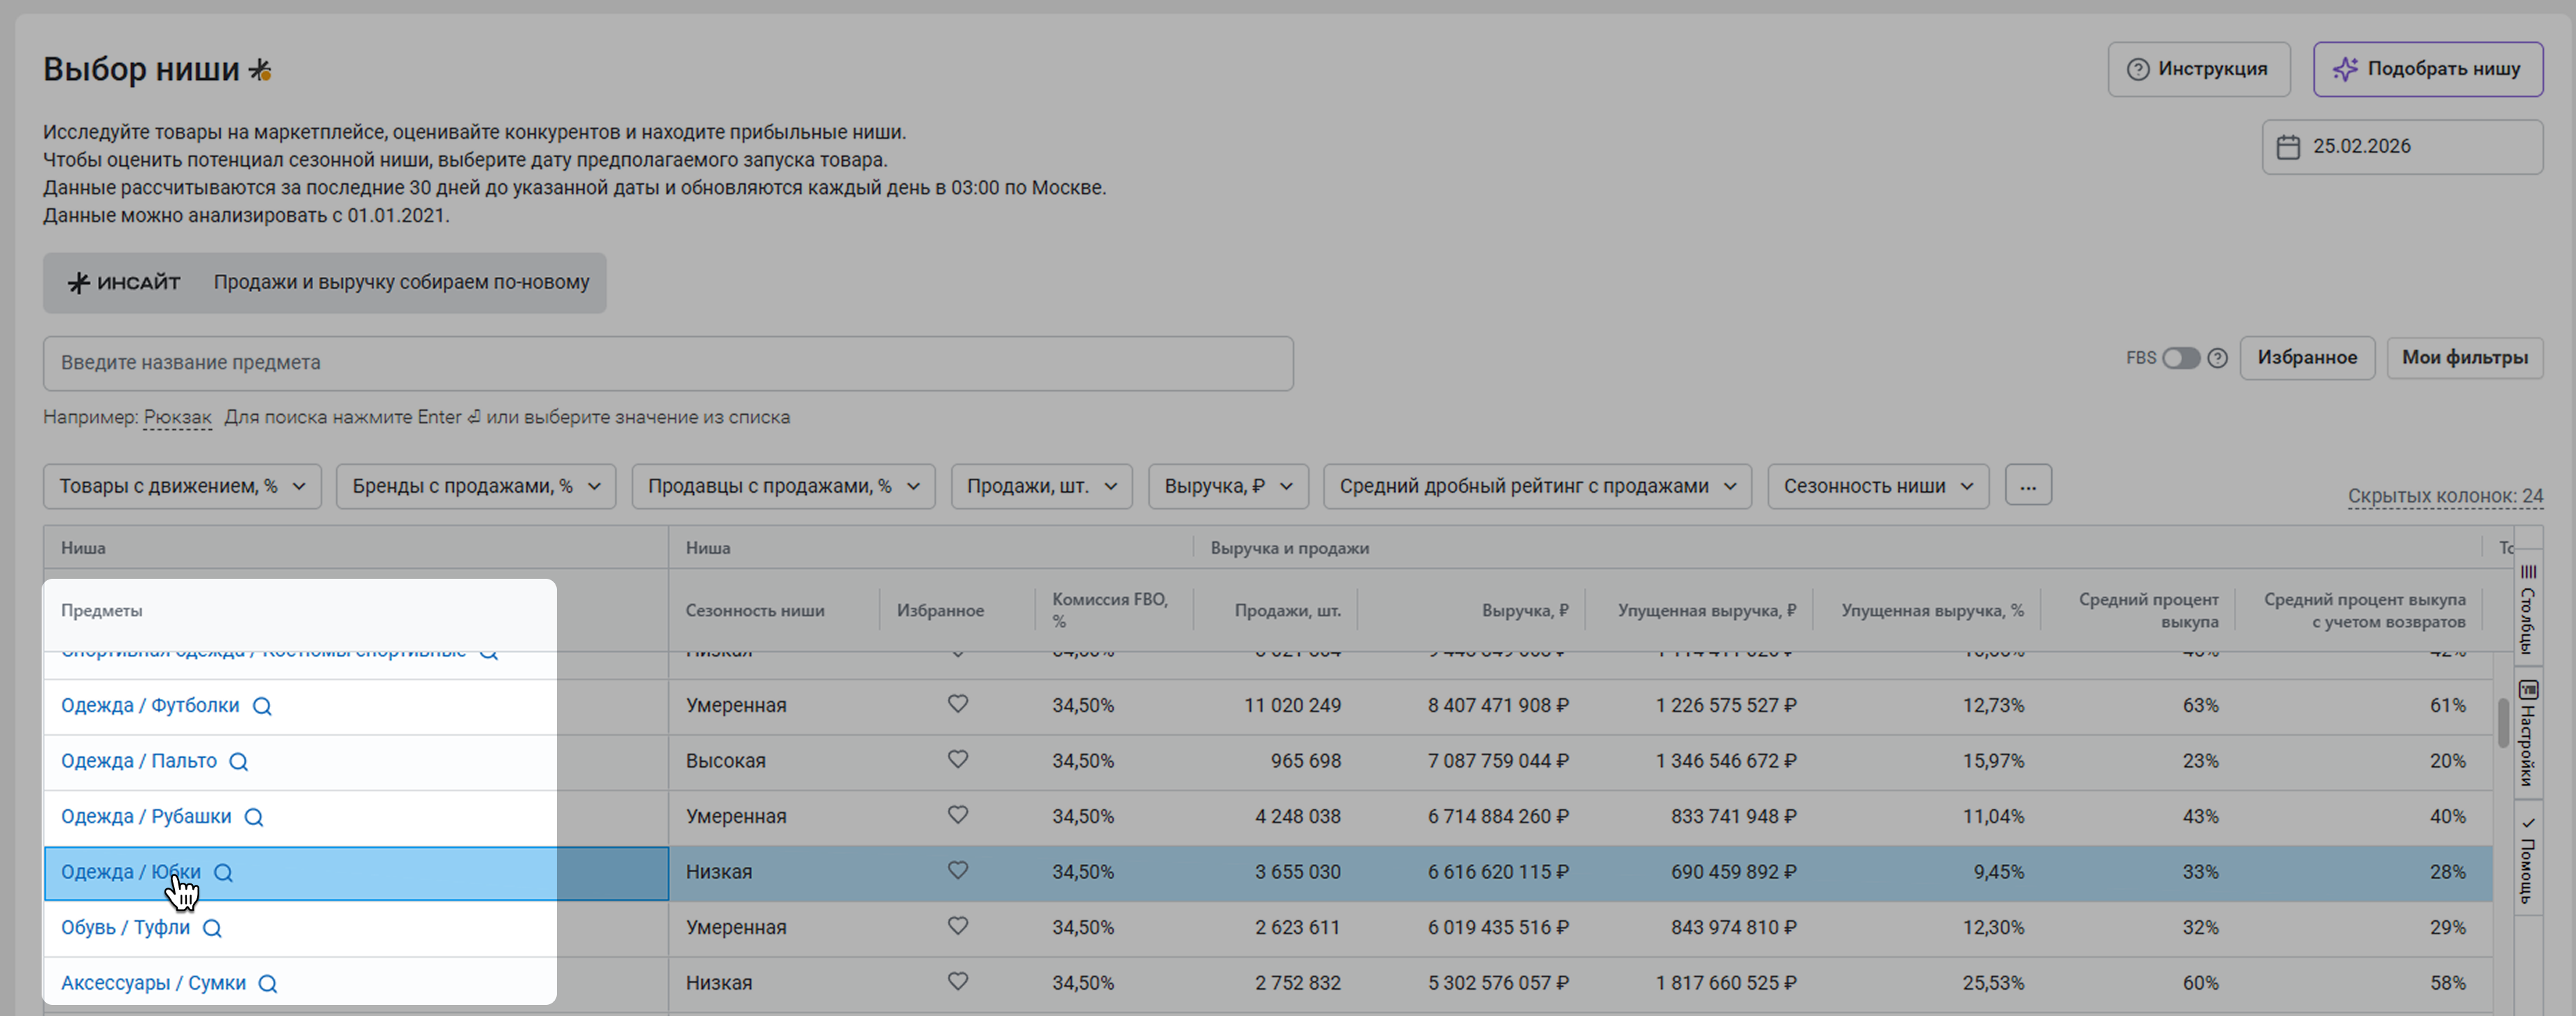
Task: Expand Товары с движением, % filter
Action: [x=182, y=486]
